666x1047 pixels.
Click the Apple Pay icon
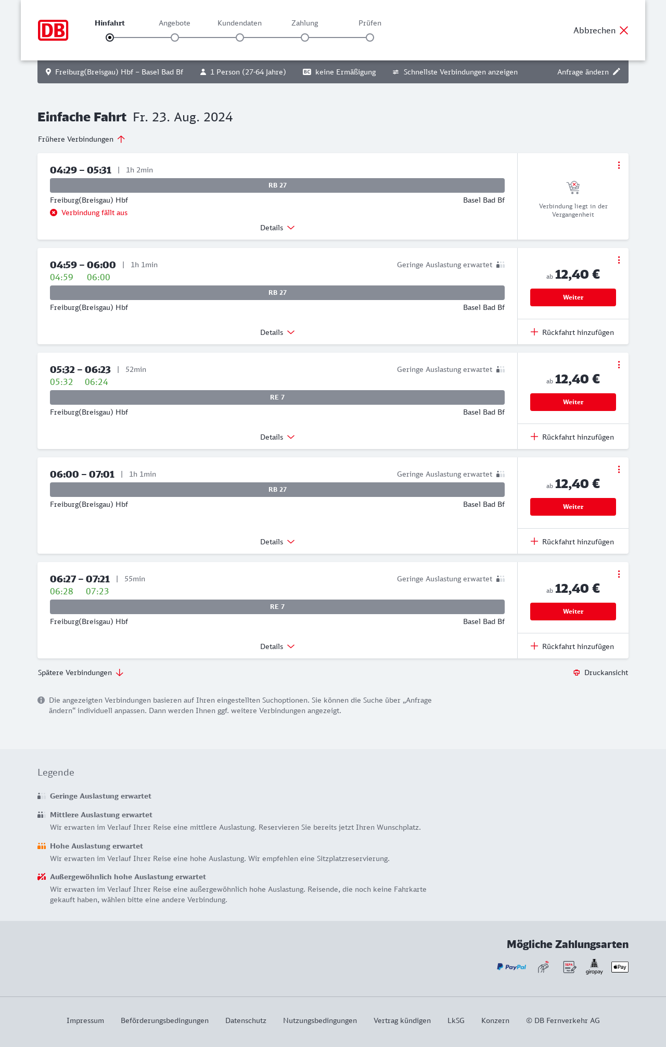(620, 967)
